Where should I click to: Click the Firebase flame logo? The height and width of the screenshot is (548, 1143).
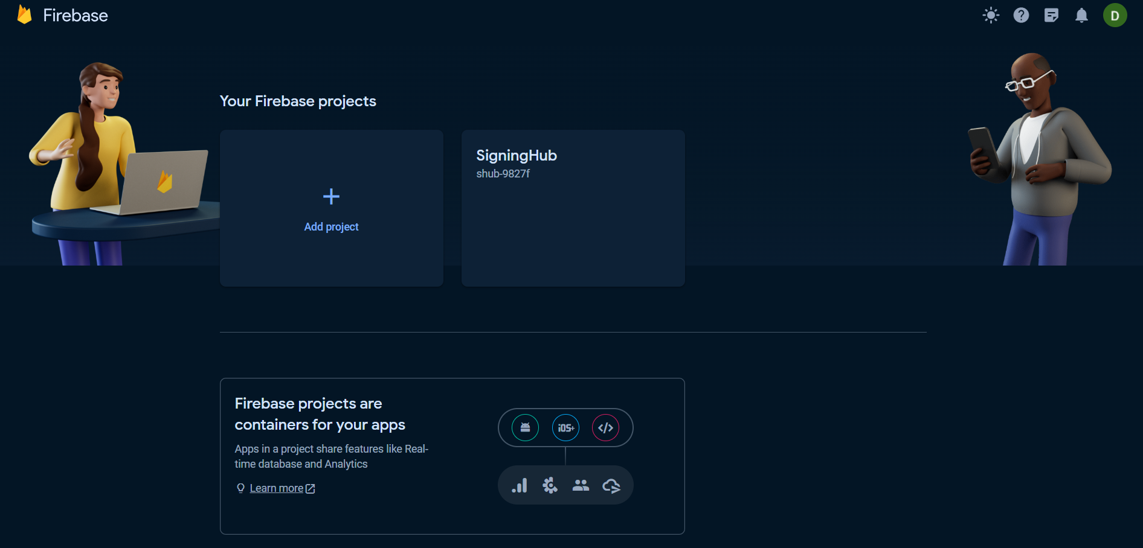click(24, 14)
